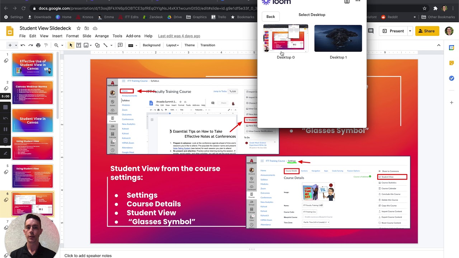Click the Undo arrow in Slides toolbar

click(23, 45)
